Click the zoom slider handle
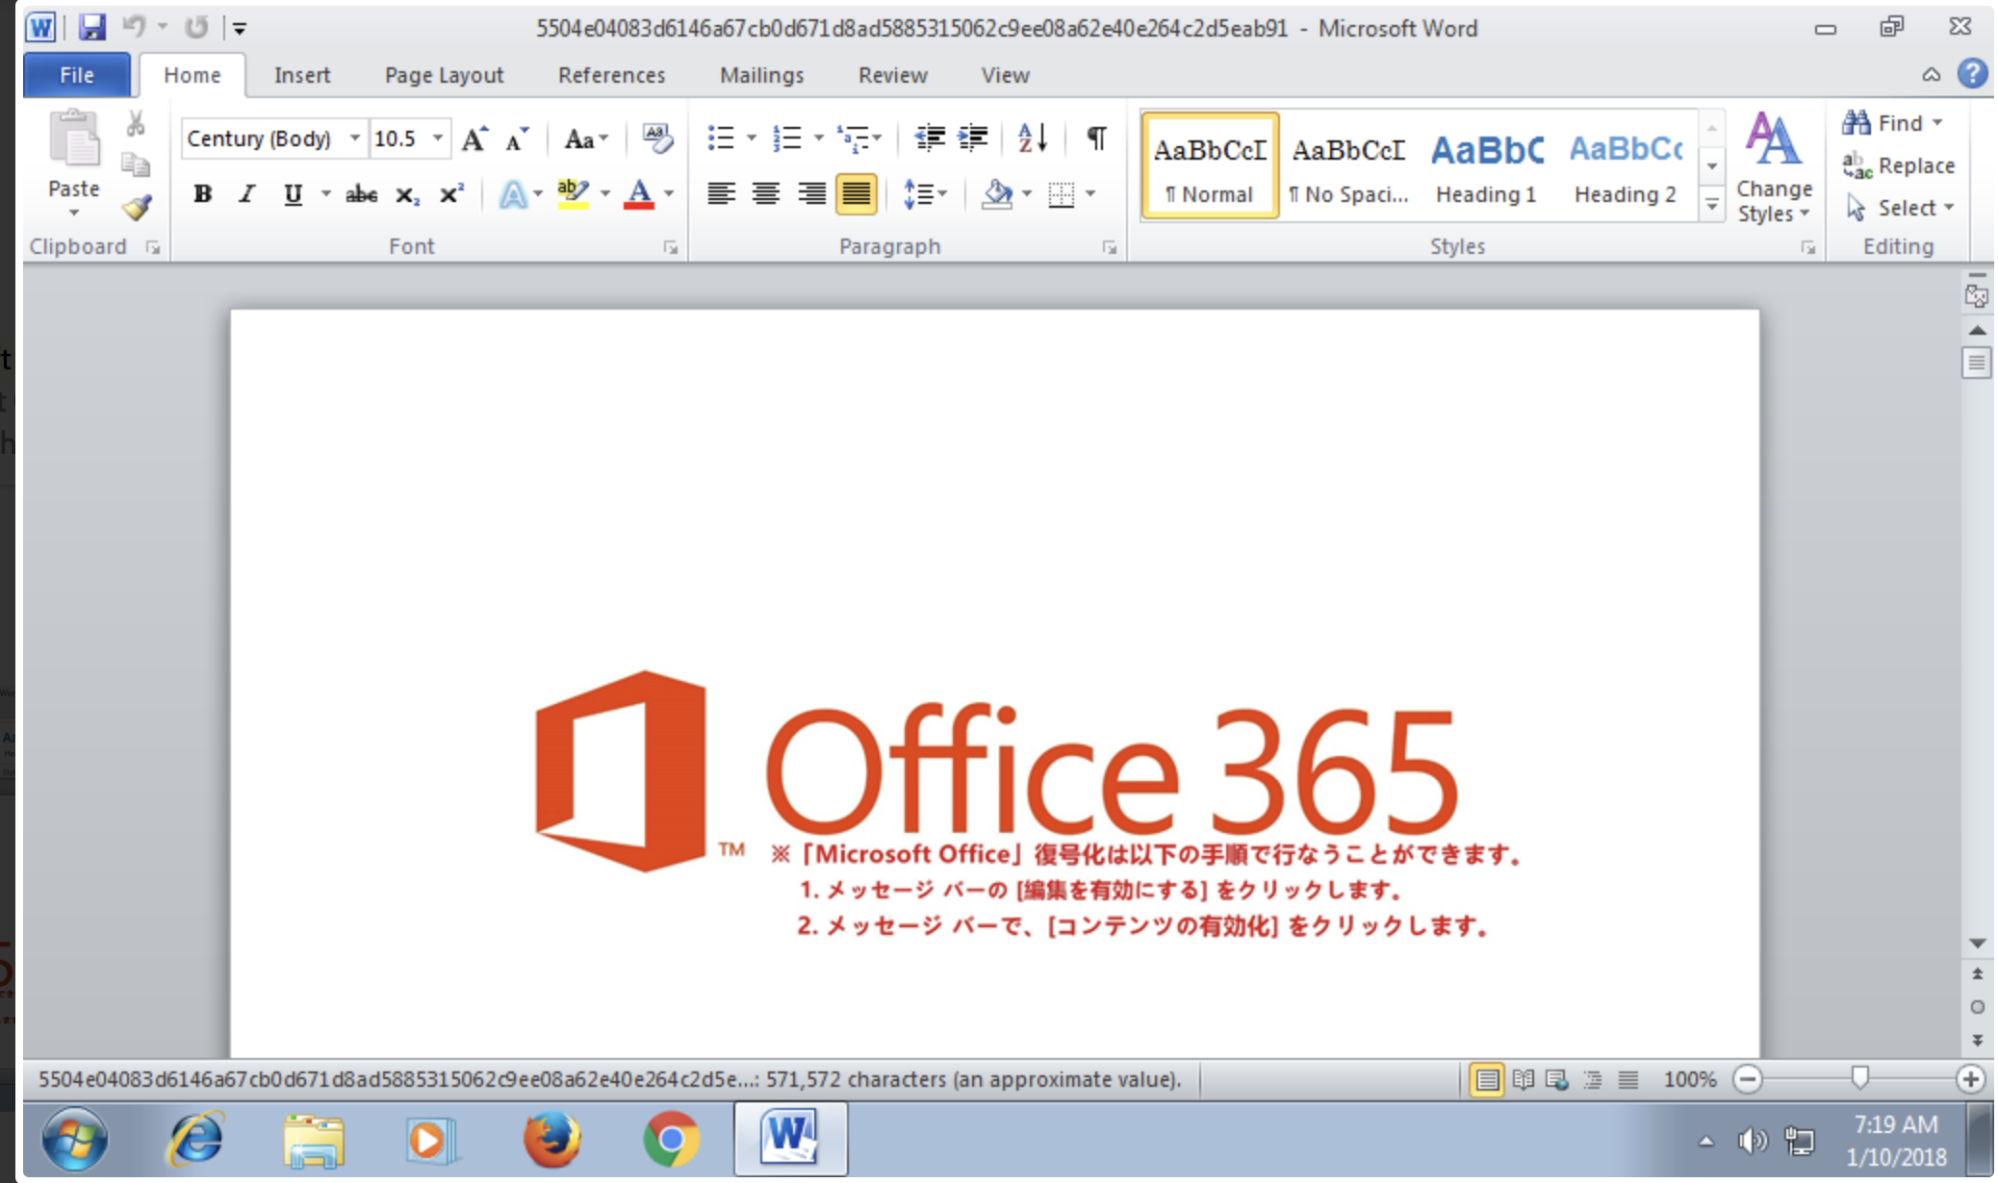 [x=1859, y=1078]
